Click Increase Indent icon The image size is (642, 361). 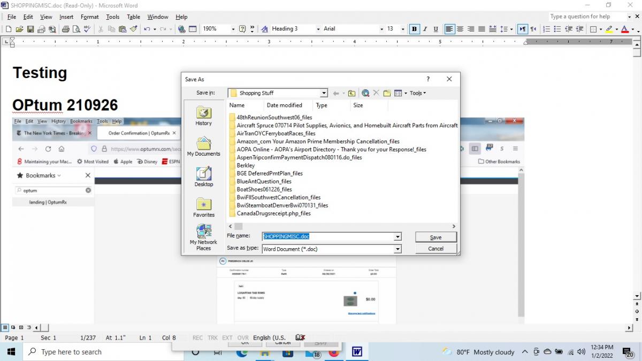(579, 29)
